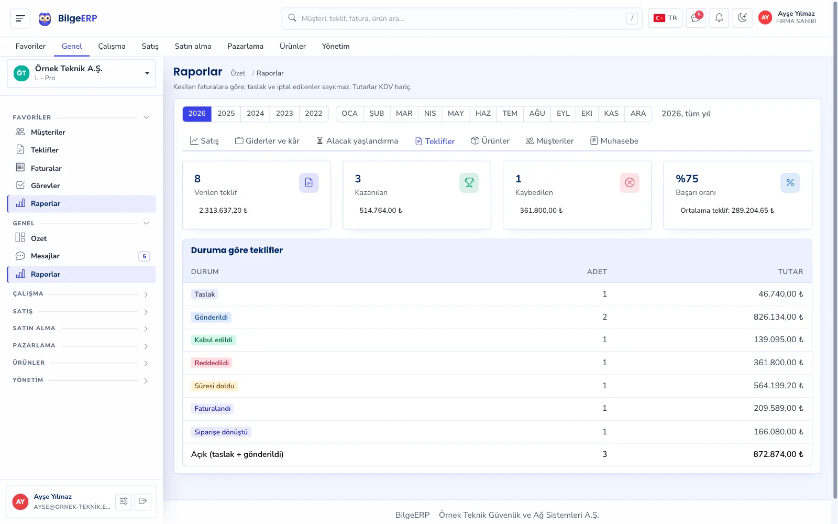Open Faturalar in the sidebar
This screenshot has height=524, width=838.
82,168
